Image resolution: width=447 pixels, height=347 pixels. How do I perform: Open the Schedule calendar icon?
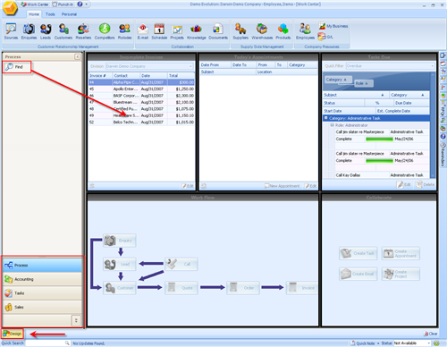click(x=159, y=31)
